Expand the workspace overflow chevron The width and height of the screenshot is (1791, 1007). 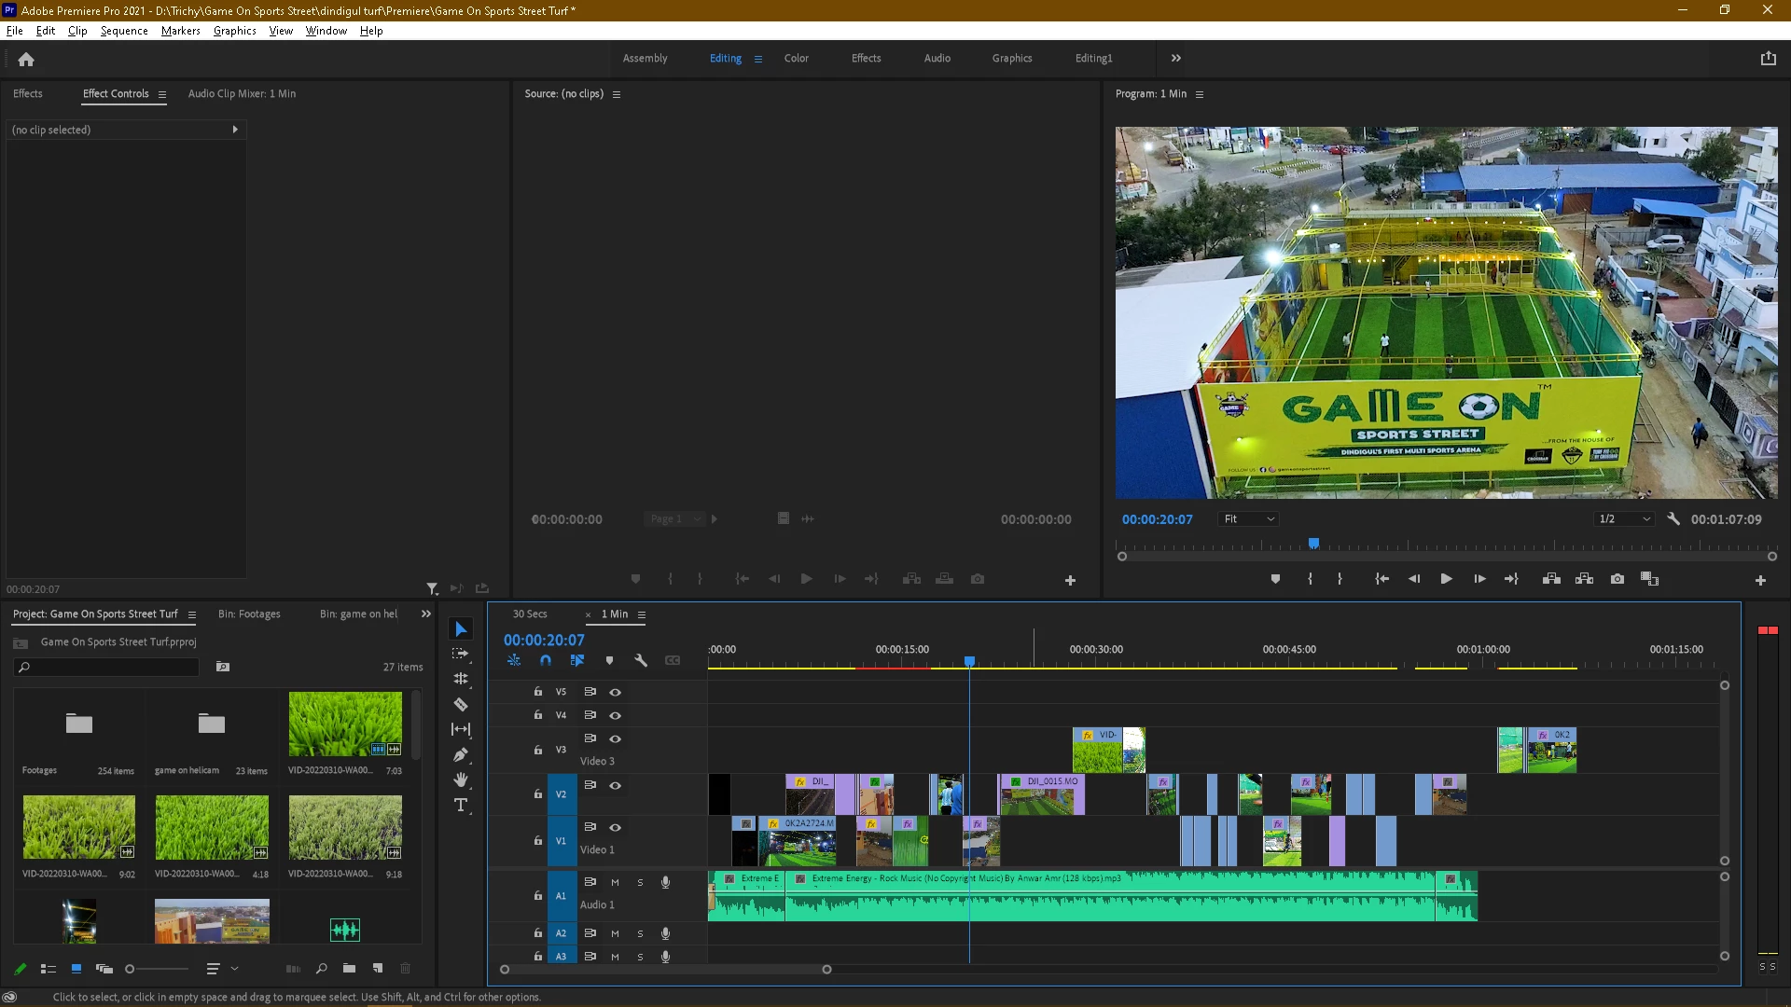[1175, 58]
